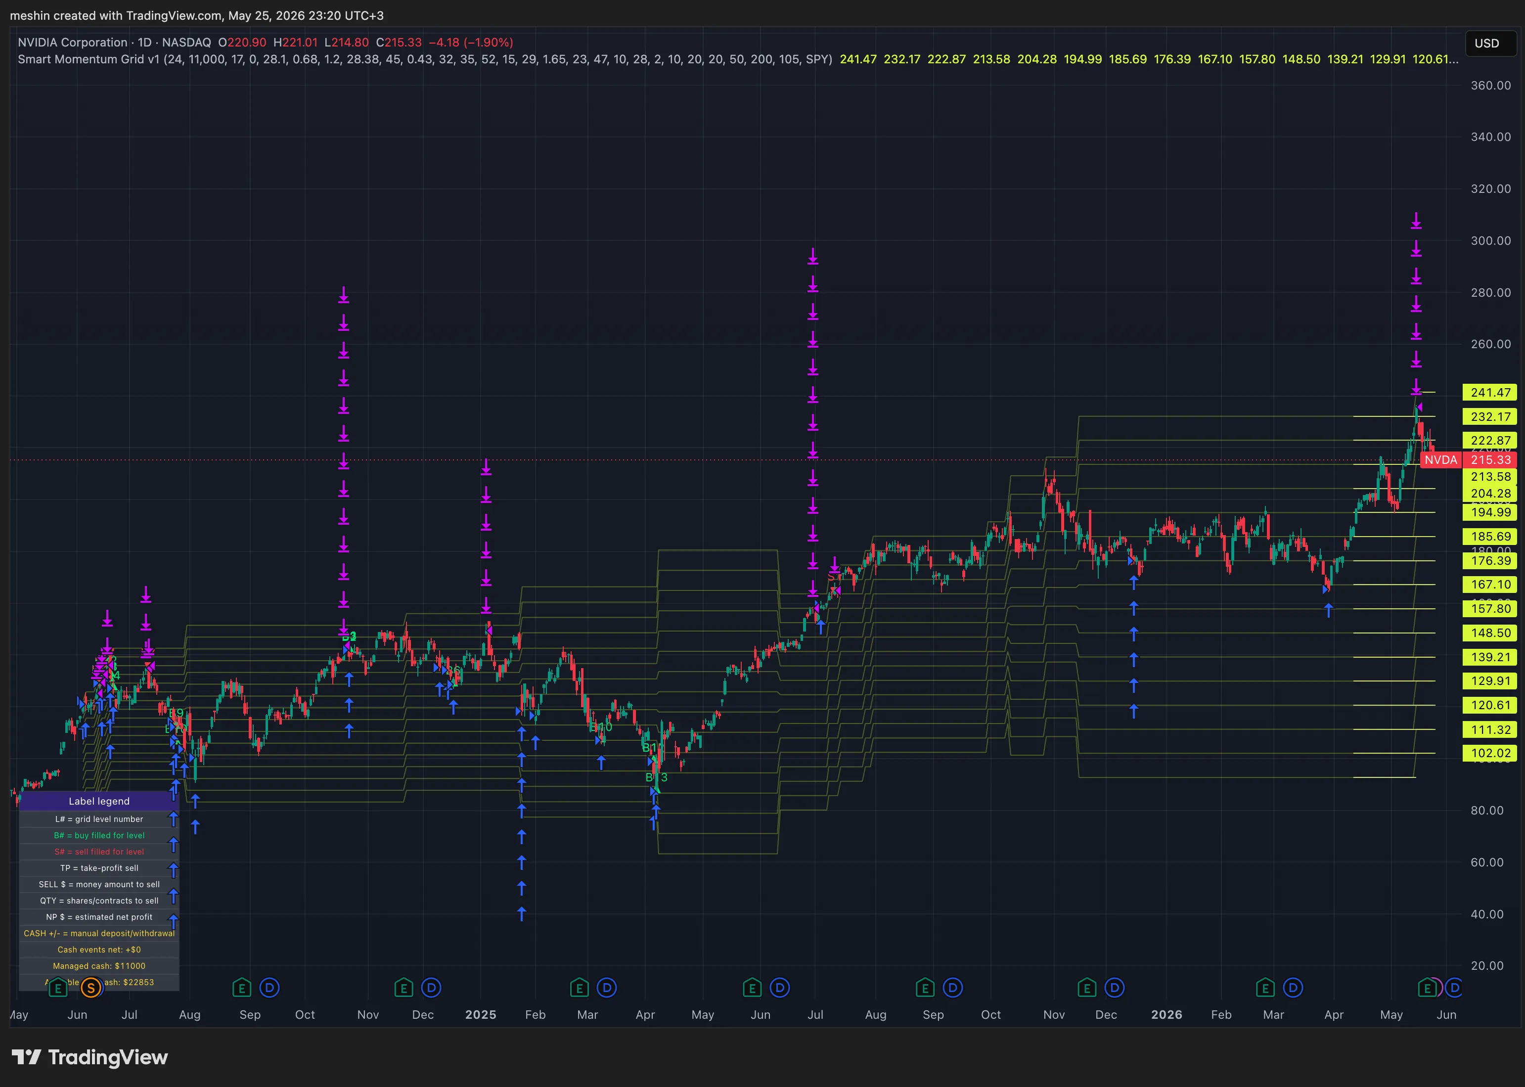Click the 215.33 current price label
The height and width of the screenshot is (1087, 1525).
point(1490,460)
